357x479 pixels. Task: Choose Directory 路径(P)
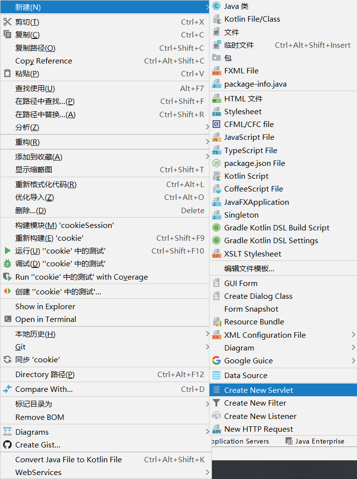tap(105, 374)
